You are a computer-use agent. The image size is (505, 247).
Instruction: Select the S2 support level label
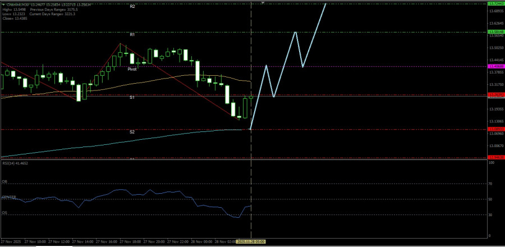click(132, 132)
